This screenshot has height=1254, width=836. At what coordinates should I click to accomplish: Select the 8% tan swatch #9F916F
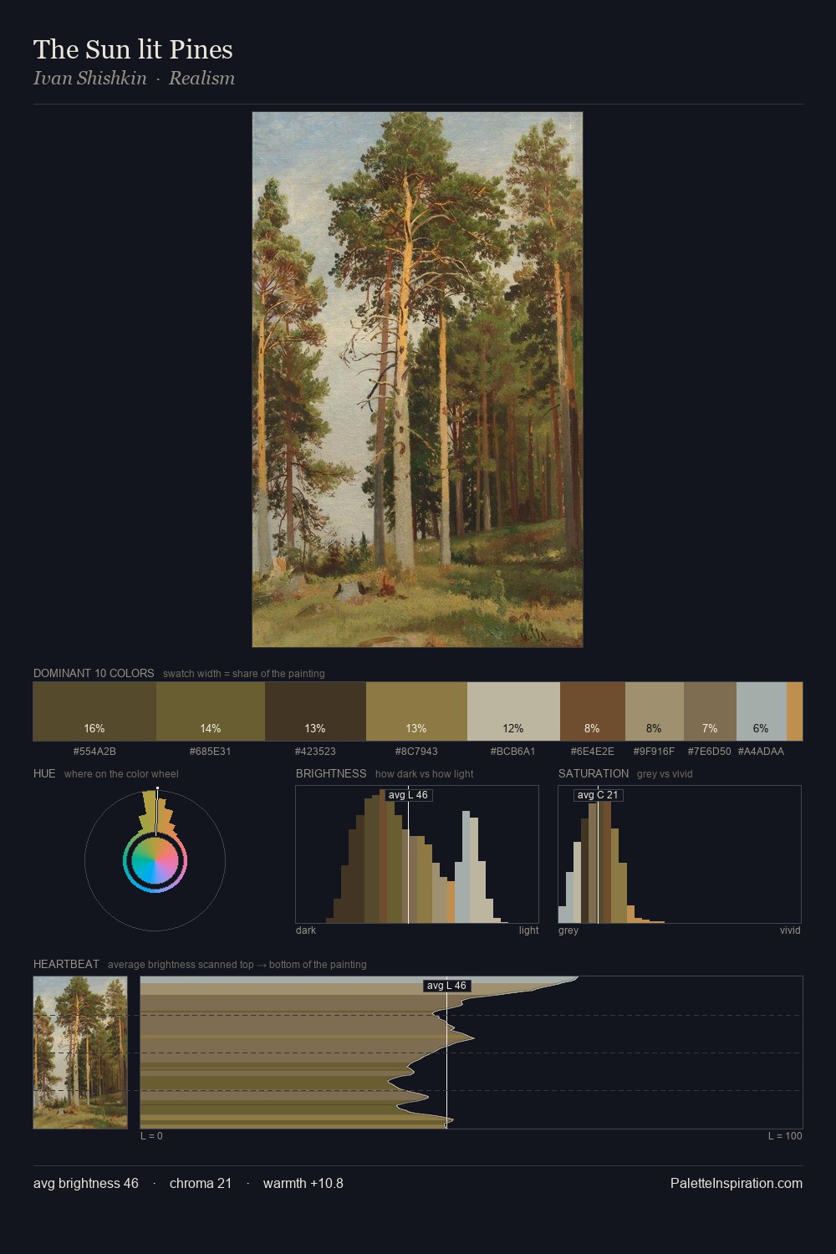tap(655, 711)
